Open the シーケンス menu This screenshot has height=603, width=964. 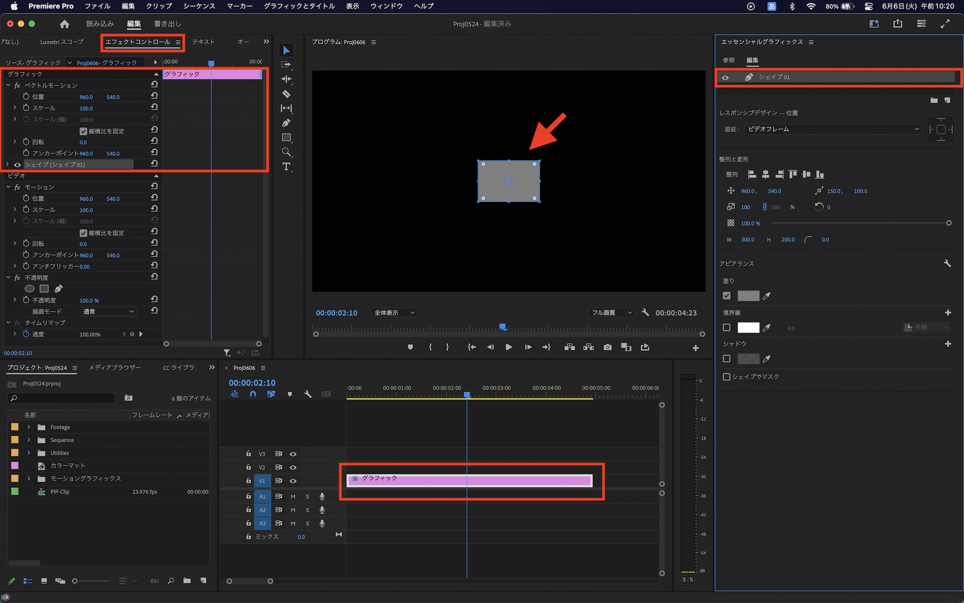pos(199,6)
